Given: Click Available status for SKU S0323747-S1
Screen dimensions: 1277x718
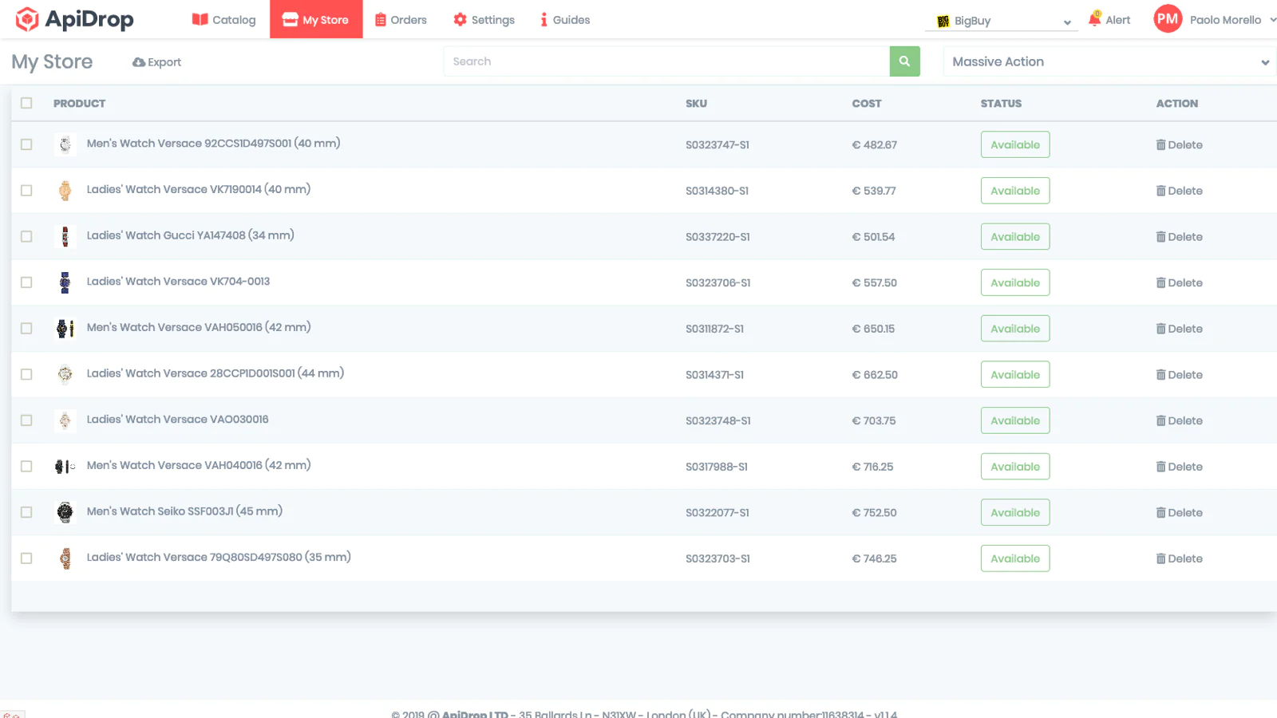Looking at the screenshot, I should [1015, 144].
